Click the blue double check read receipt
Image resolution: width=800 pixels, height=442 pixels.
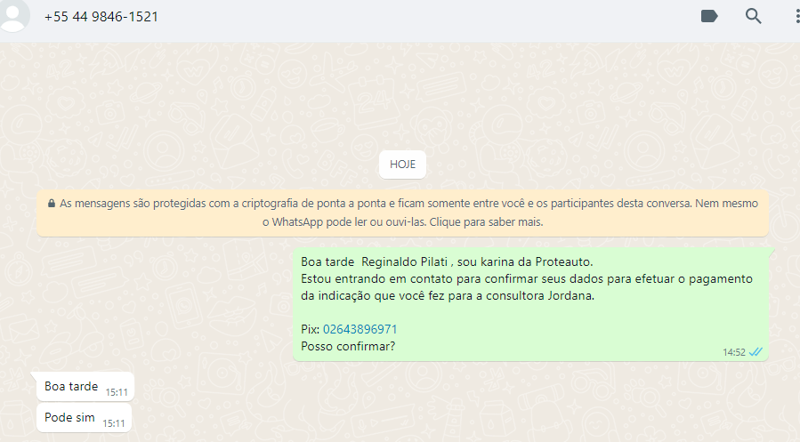click(756, 352)
